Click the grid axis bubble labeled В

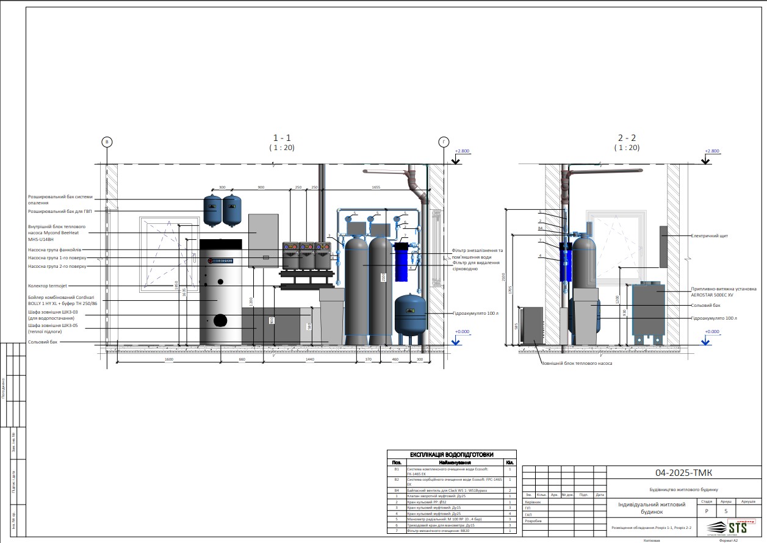tap(107, 142)
